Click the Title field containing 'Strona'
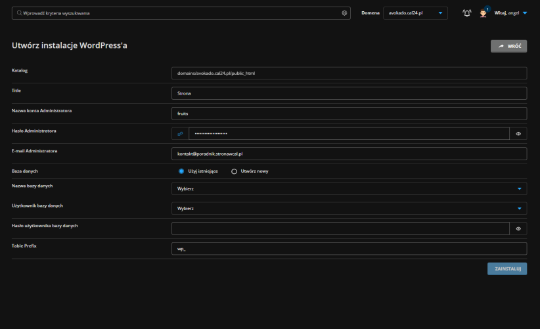Viewport: 540px width, 329px height. coord(349,93)
